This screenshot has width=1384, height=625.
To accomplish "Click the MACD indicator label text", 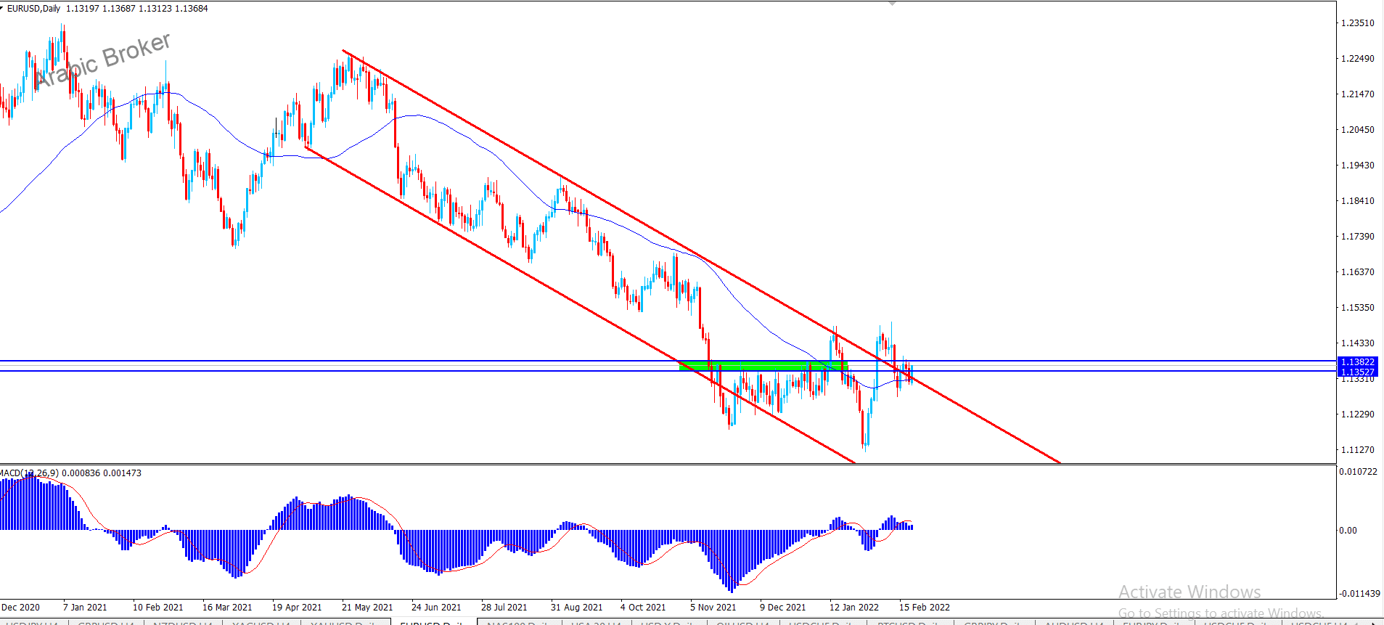I will pyautogui.click(x=70, y=473).
